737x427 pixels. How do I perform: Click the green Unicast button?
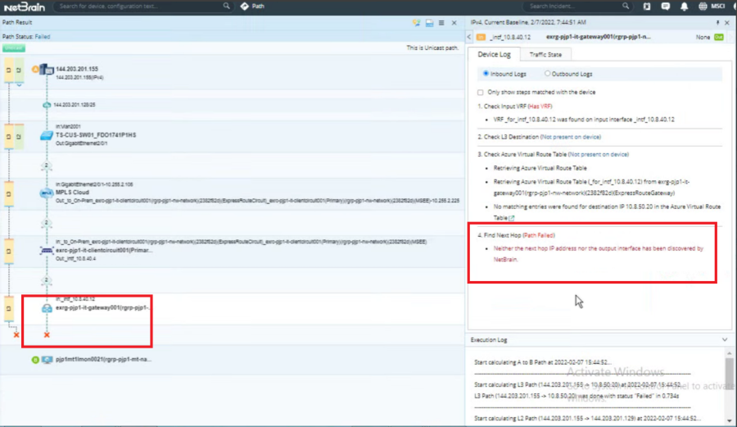tap(13, 48)
